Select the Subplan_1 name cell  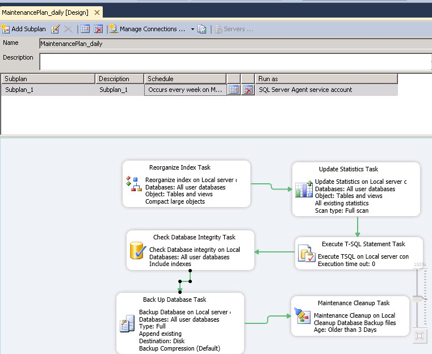[x=48, y=90]
